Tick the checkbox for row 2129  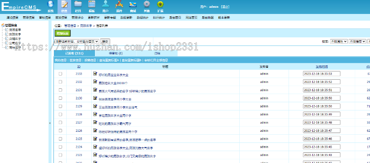pyautogui.click(x=60, y=106)
